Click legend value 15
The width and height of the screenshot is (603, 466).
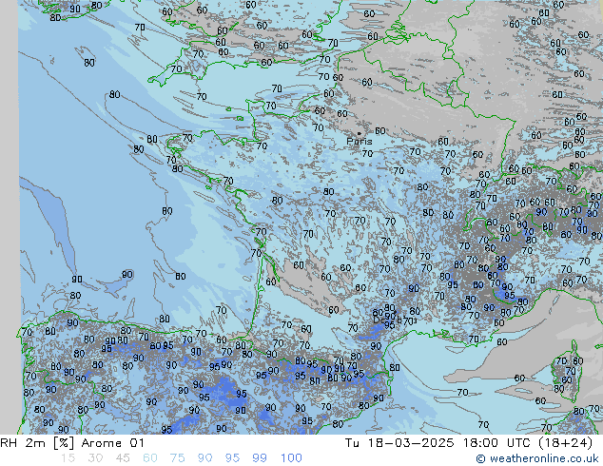pos(68,458)
